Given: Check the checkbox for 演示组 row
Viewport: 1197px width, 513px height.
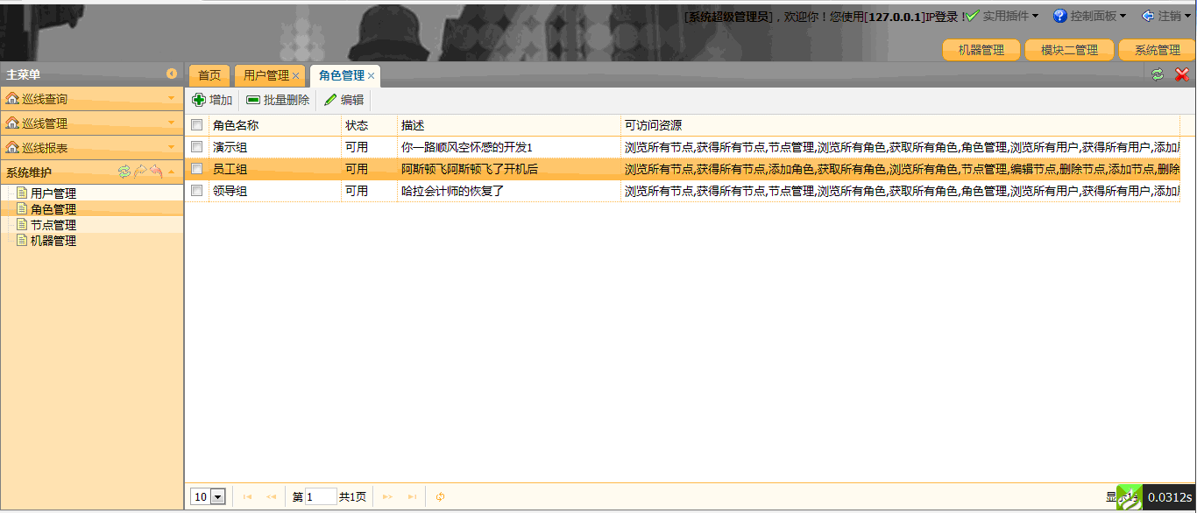Looking at the screenshot, I should pyautogui.click(x=197, y=146).
